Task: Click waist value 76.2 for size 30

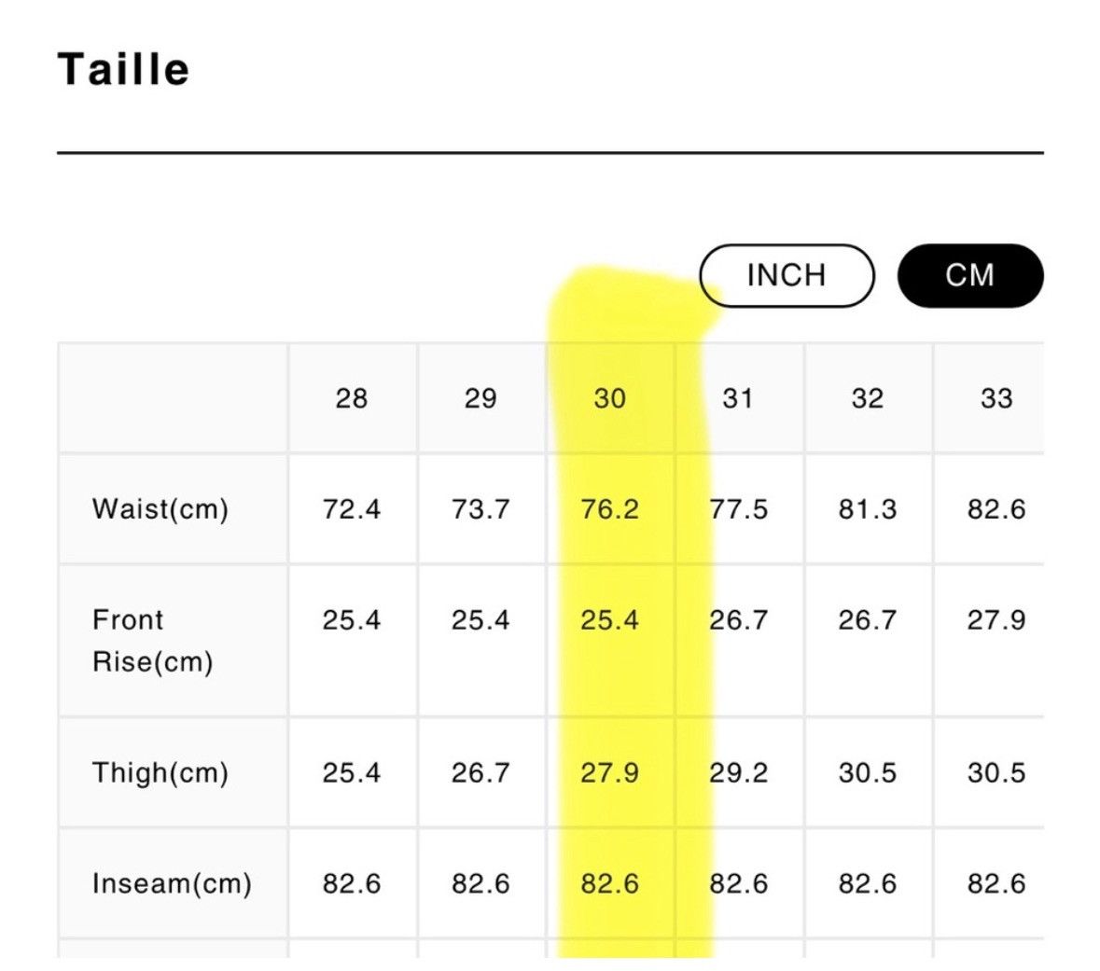Action: tap(609, 509)
